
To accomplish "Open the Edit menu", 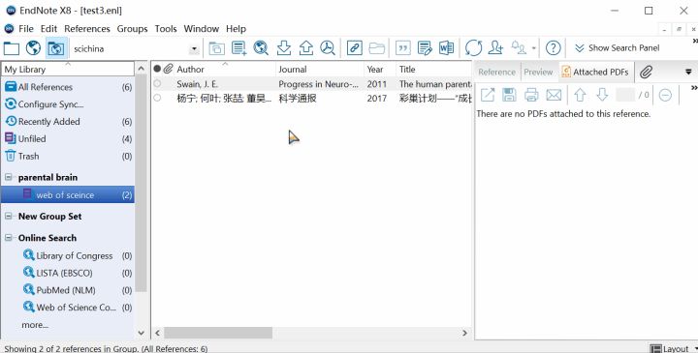I will [x=48, y=29].
